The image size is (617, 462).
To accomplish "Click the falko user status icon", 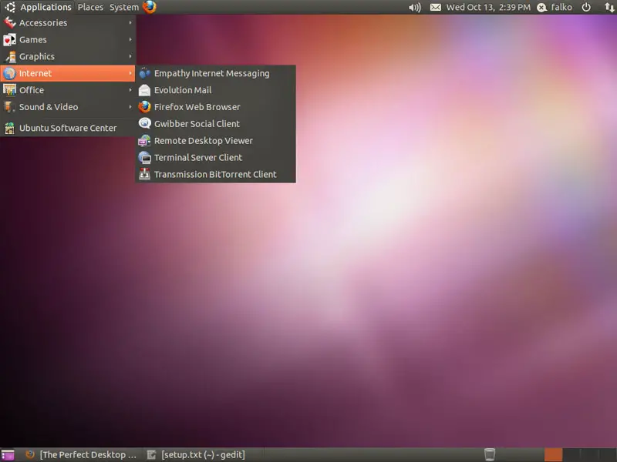I will tap(542, 8).
